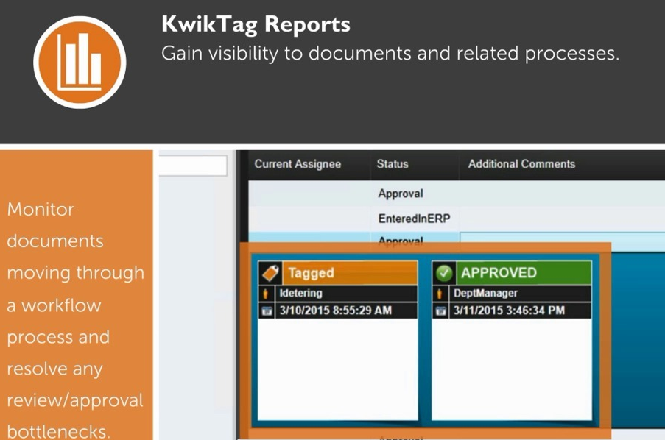Click the white input field left of the table
This screenshot has height=440, width=665.
point(193,166)
